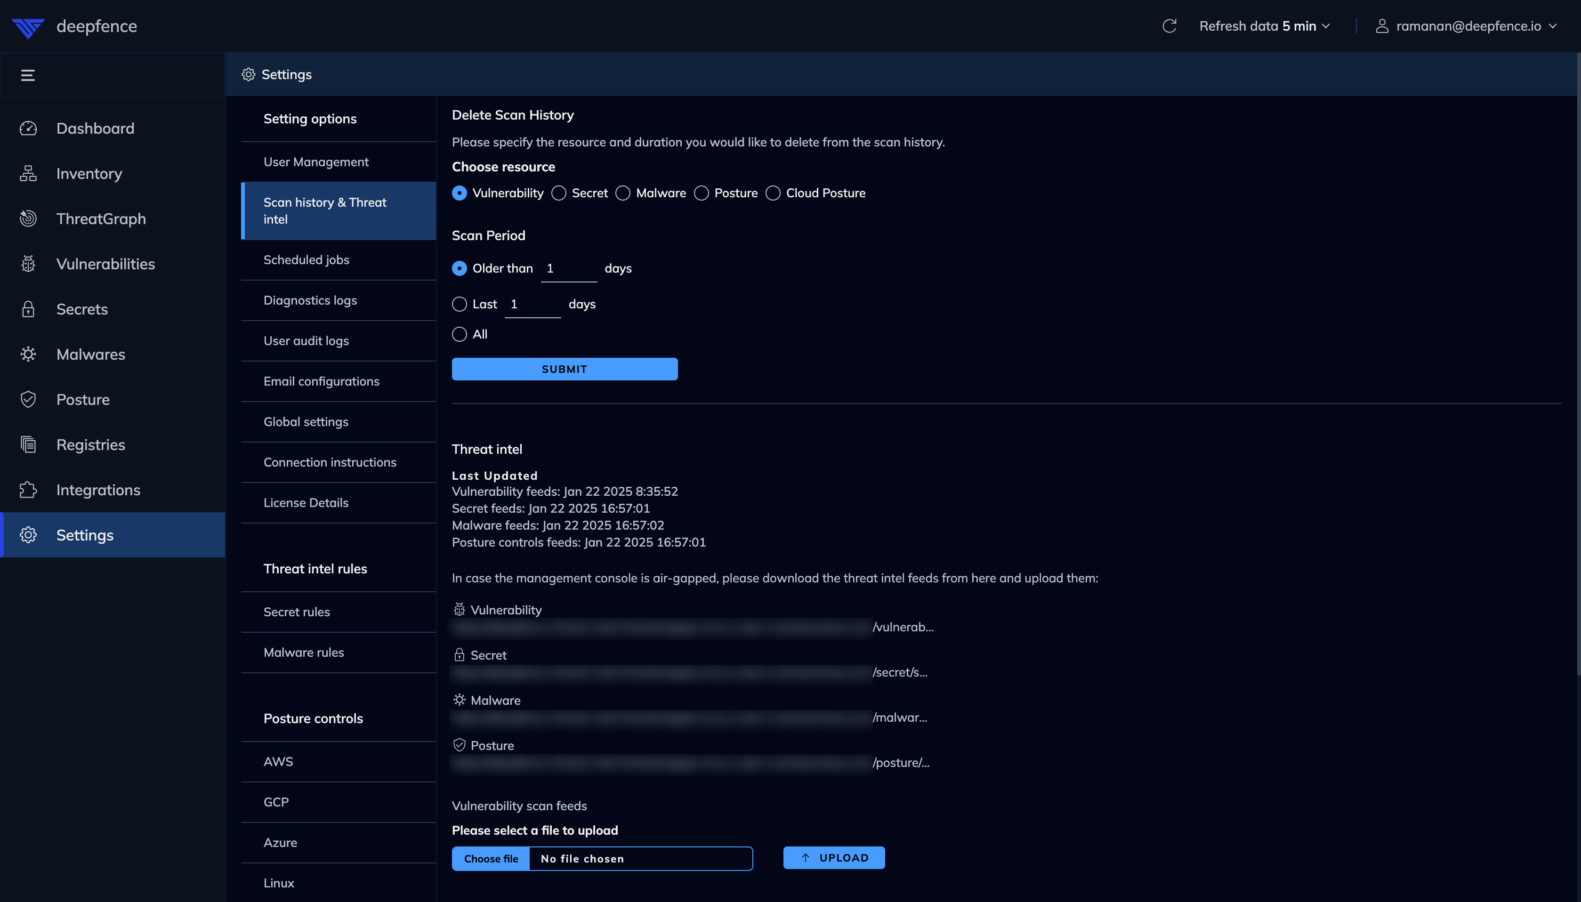Open License Details option
This screenshot has height=902, width=1581.
point(338,503)
